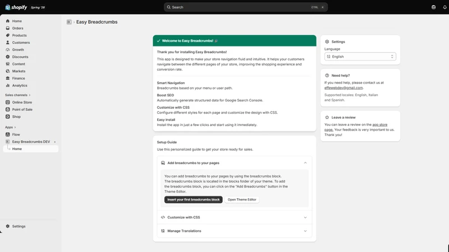Click the Leave a review star icon
This screenshot has width=449, height=252.
(327, 117)
